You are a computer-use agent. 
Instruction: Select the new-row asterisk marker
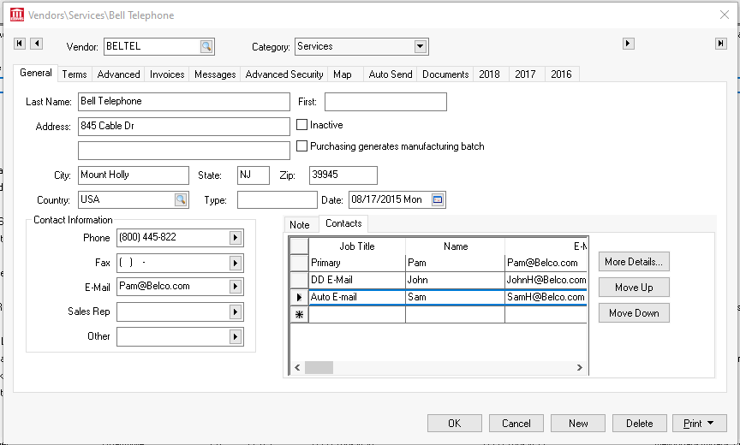pos(299,314)
